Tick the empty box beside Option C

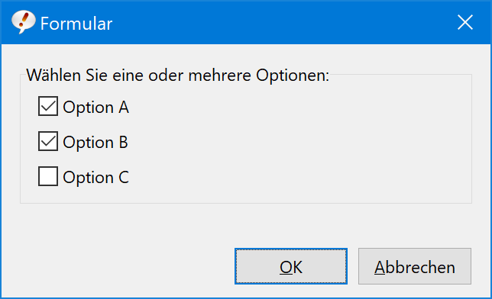point(48,176)
